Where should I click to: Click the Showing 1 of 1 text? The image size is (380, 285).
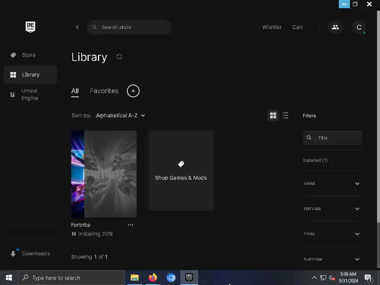click(89, 257)
